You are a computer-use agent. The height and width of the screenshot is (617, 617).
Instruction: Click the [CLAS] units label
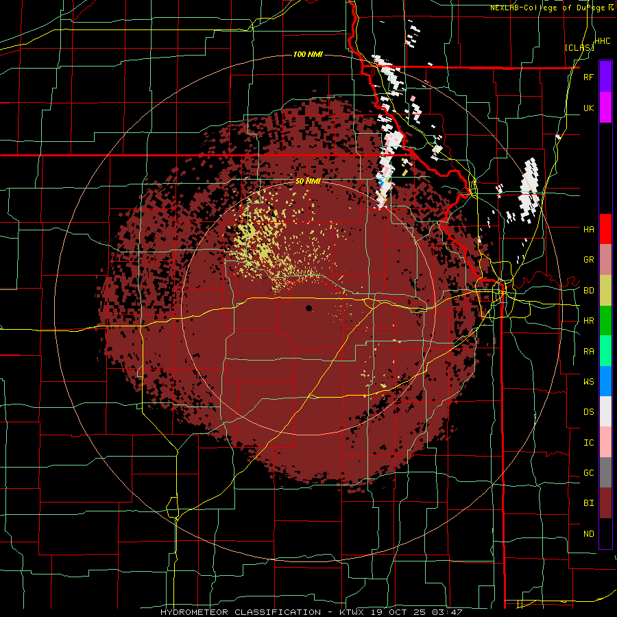coord(579,47)
